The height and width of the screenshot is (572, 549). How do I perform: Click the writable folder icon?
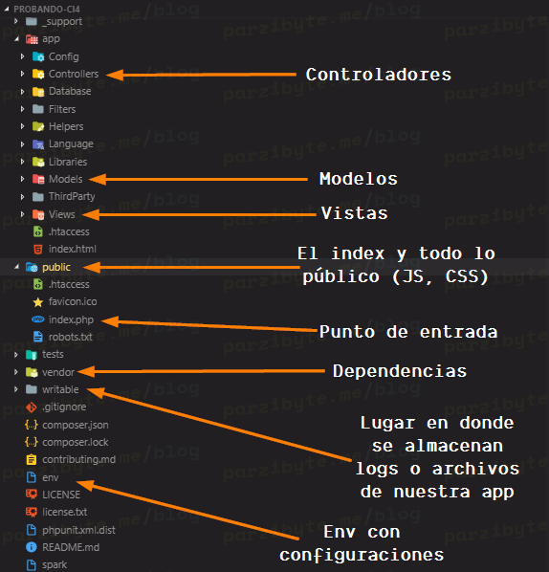click(32, 389)
